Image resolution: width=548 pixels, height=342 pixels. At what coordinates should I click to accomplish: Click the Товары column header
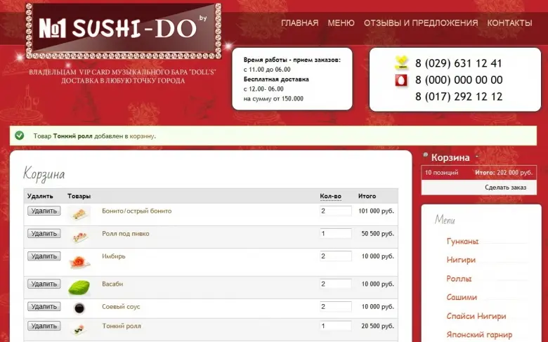pyautogui.click(x=79, y=197)
